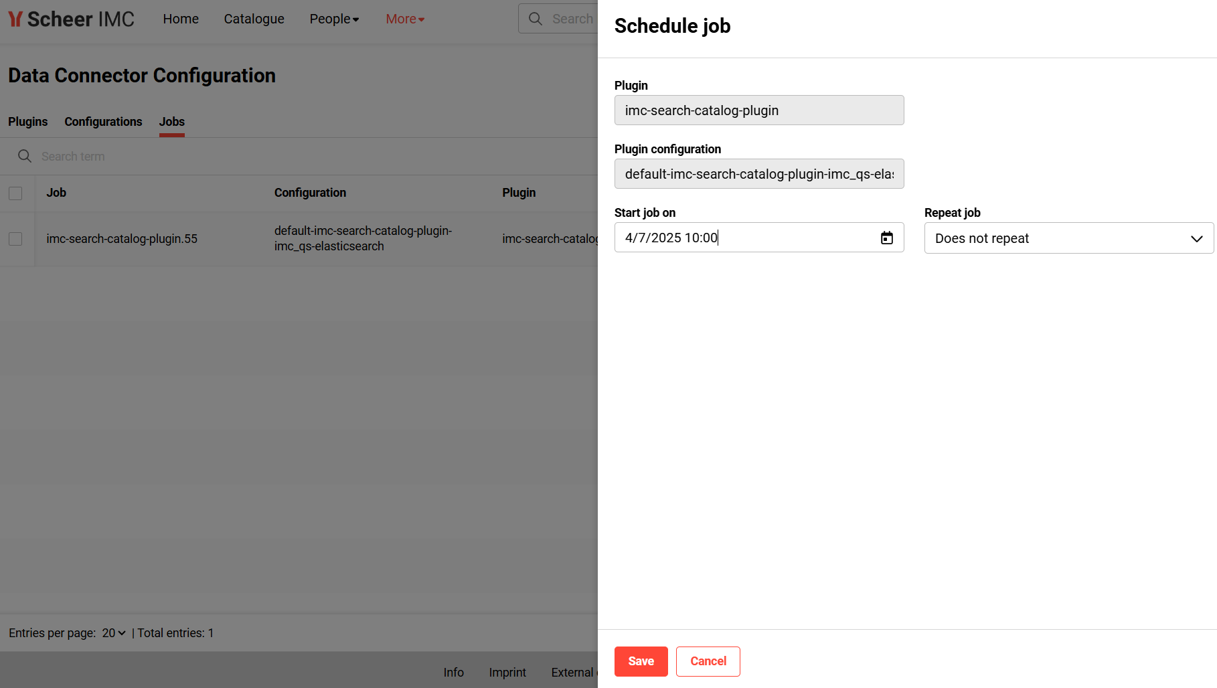
Task: Toggle the select-all jobs checkbox
Action: click(15, 193)
